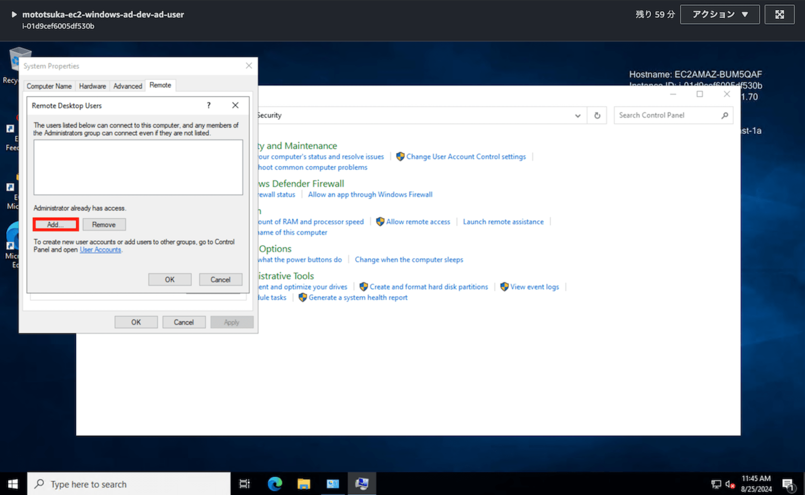Select the Computer Name tab
Image resolution: width=805 pixels, height=495 pixels.
pos(49,85)
